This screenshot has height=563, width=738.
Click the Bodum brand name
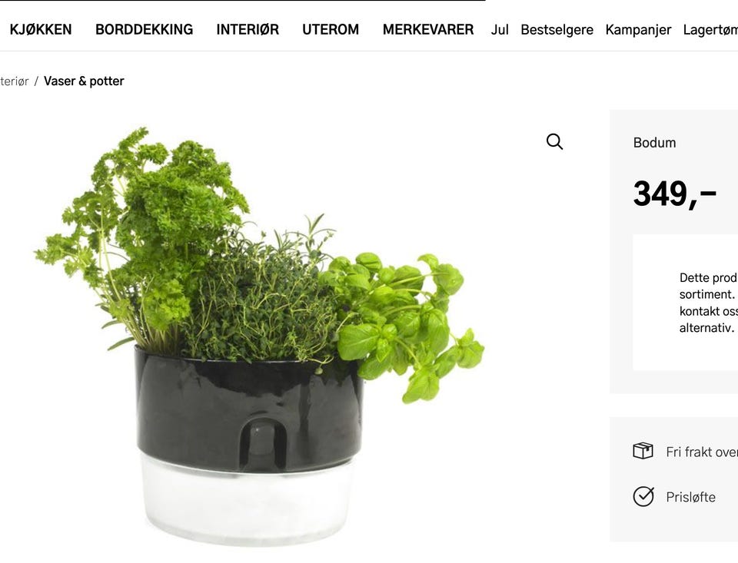[x=654, y=143]
